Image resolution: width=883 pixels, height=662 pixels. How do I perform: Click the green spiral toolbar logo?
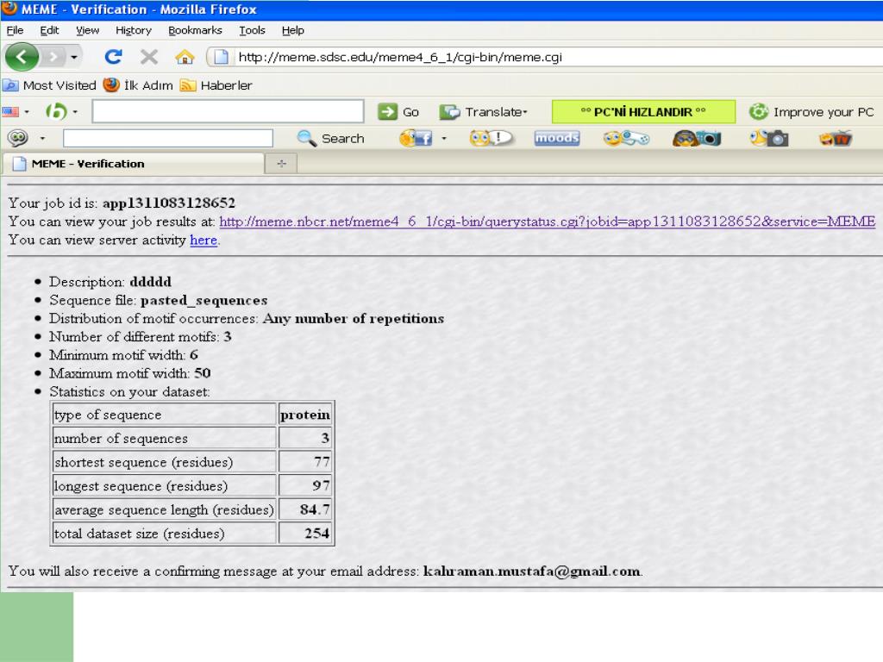tap(56, 111)
